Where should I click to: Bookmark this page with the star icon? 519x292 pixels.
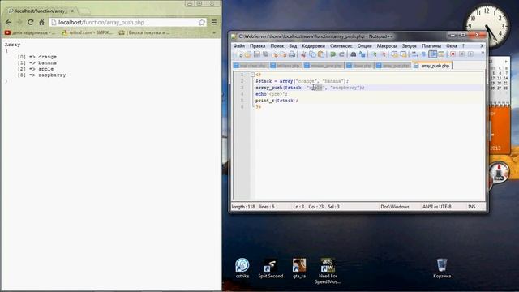point(202,22)
